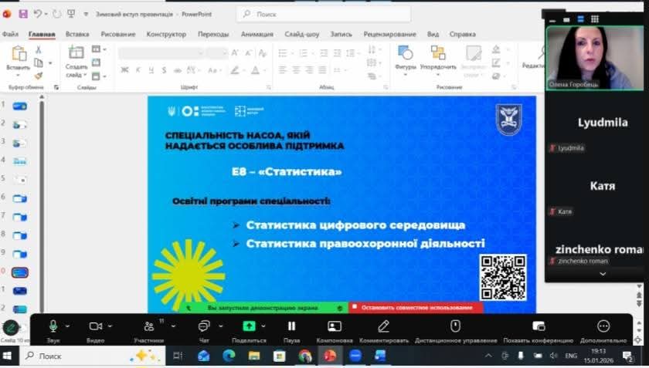The height and width of the screenshot is (368, 649).
Task: Expand the participant list chevron below zinchenko roman
Action: pyautogui.click(x=603, y=273)
